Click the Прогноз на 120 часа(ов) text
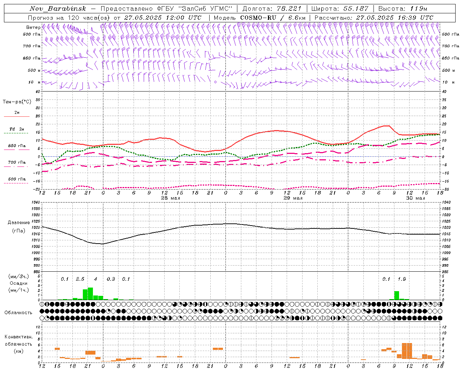Viewport: 461px width, 369px height. click(x=69, y=18)
